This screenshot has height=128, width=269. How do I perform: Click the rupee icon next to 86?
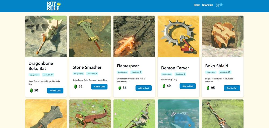pos(120,88)
